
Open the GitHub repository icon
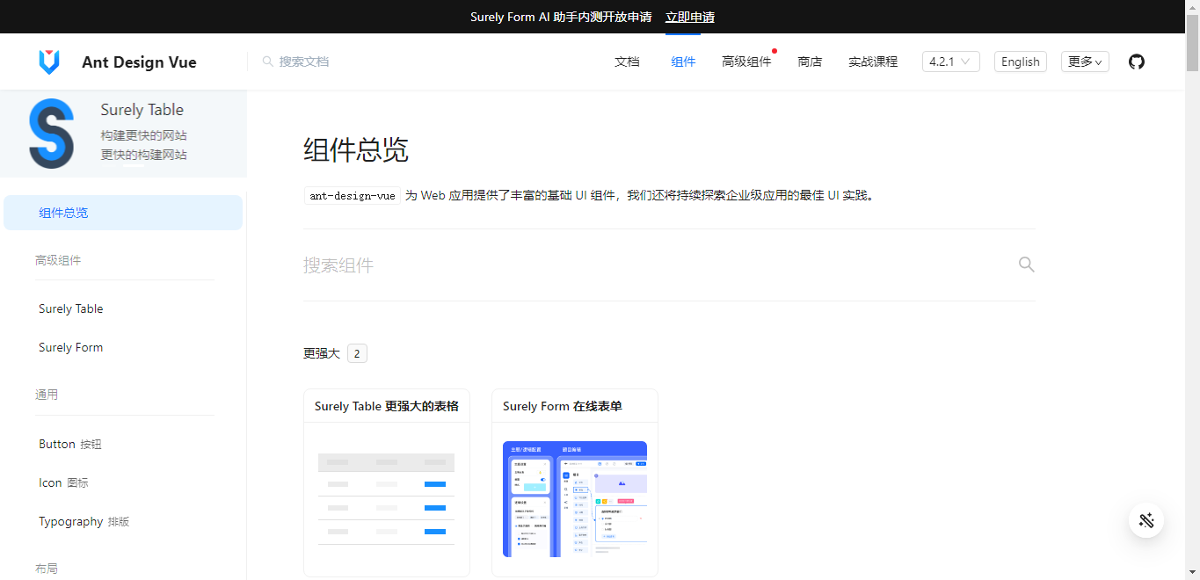1137,62
